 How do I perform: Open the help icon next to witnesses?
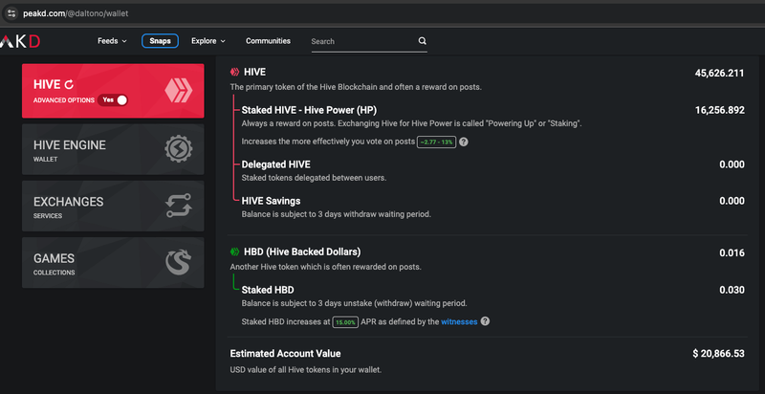485,321
